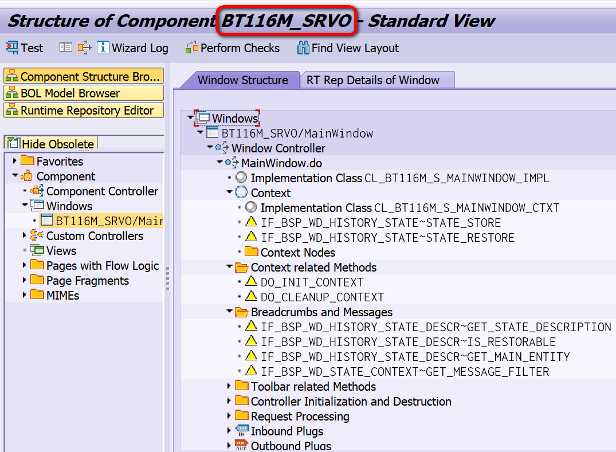Click the warning triangle beside DO_INIT_CONTEXT
This screenshot has width=616, height=452.
(x=252, y=281)
